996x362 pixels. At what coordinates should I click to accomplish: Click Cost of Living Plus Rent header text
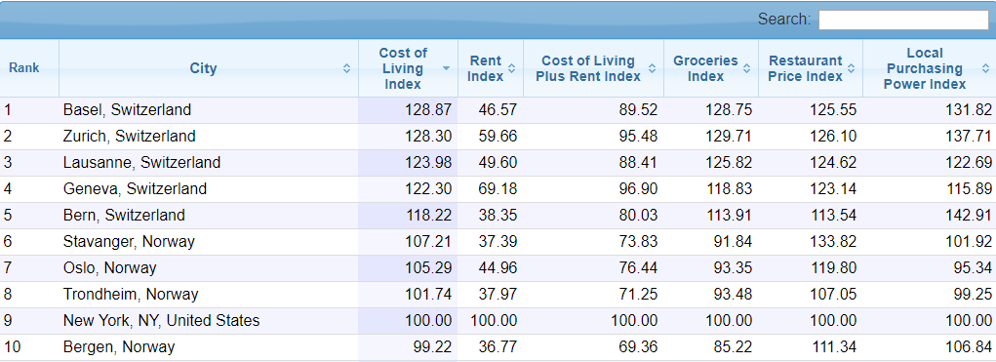pos(587,68)
